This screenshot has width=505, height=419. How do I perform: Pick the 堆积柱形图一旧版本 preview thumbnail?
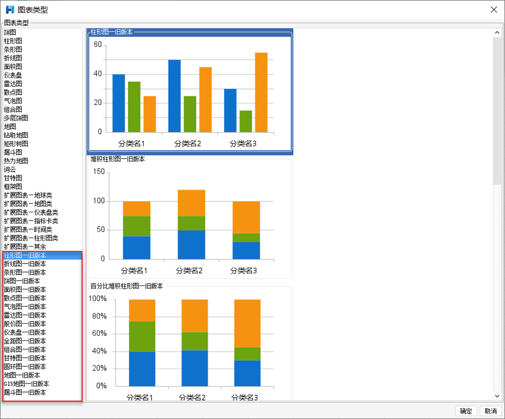(190, 218)
